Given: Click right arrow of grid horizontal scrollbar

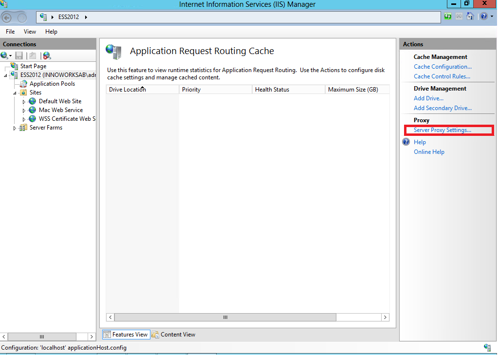Looking at the screenshot, I should coord(385,317).
